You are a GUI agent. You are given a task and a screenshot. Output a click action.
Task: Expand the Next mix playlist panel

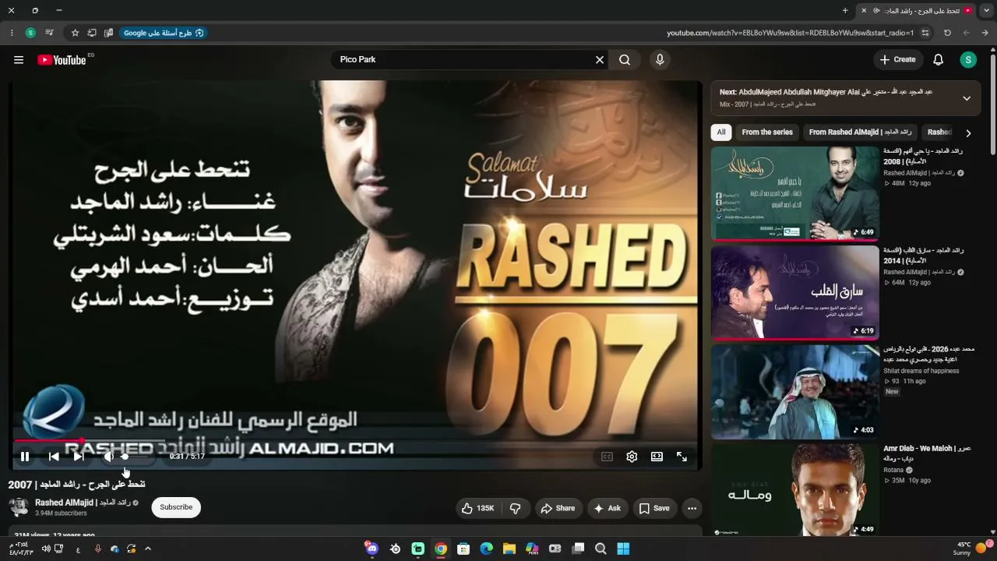(x=967, y=98)
